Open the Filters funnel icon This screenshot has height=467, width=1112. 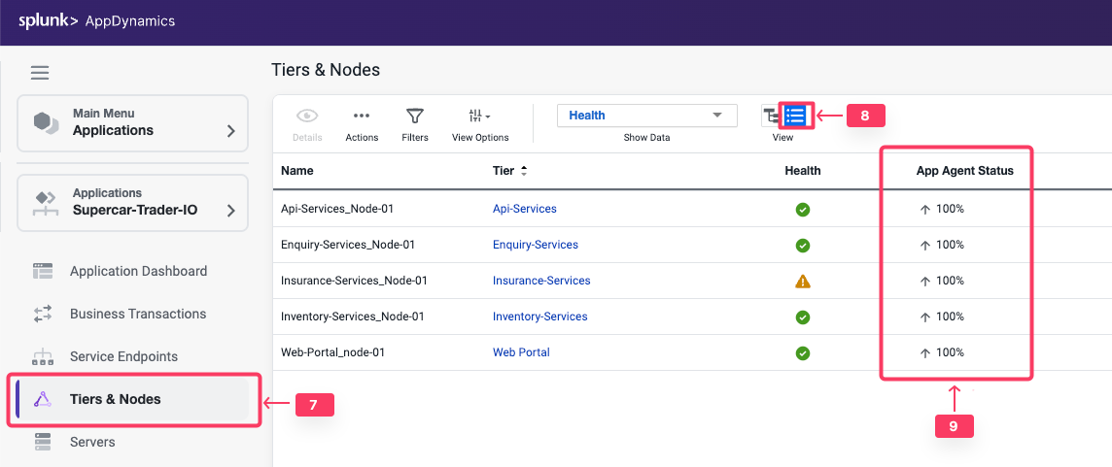[415, 116]
